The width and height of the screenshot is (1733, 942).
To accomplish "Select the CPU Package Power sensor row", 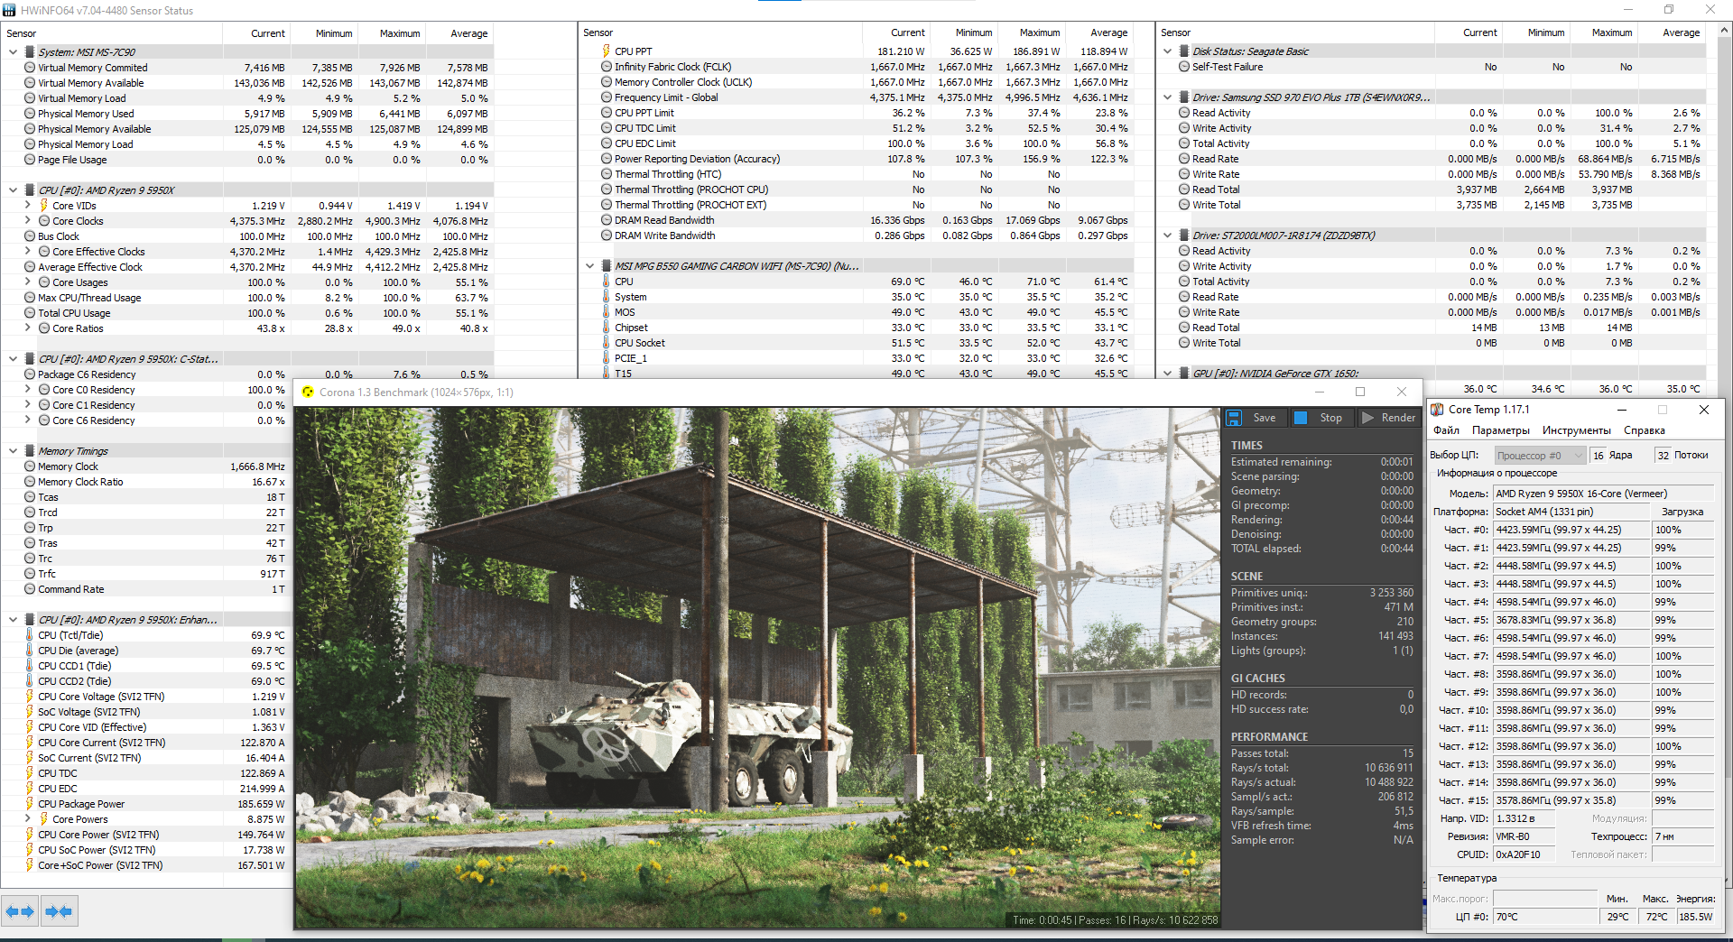I will [144, 804].
